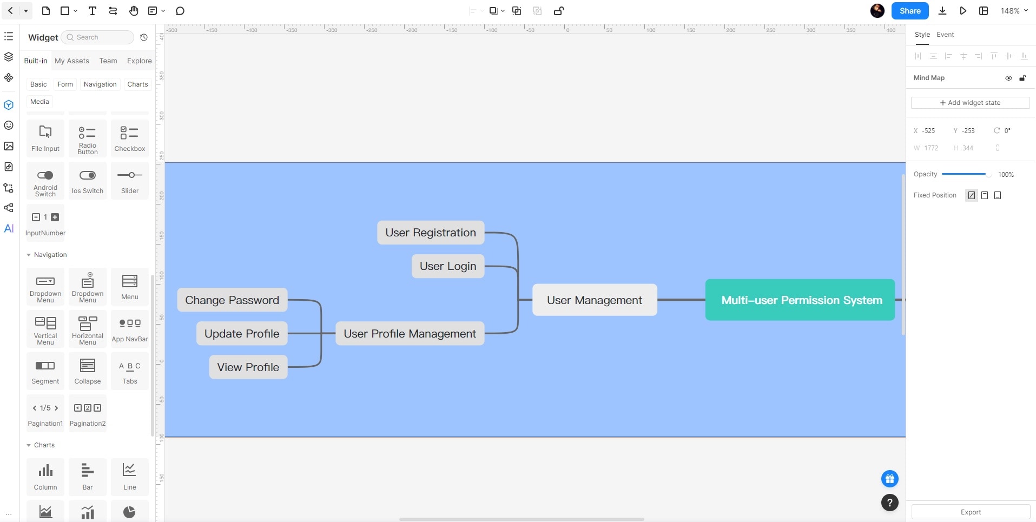
Task: Toggle the Mind Map lock icon
Action: (x=1022, y=78)
